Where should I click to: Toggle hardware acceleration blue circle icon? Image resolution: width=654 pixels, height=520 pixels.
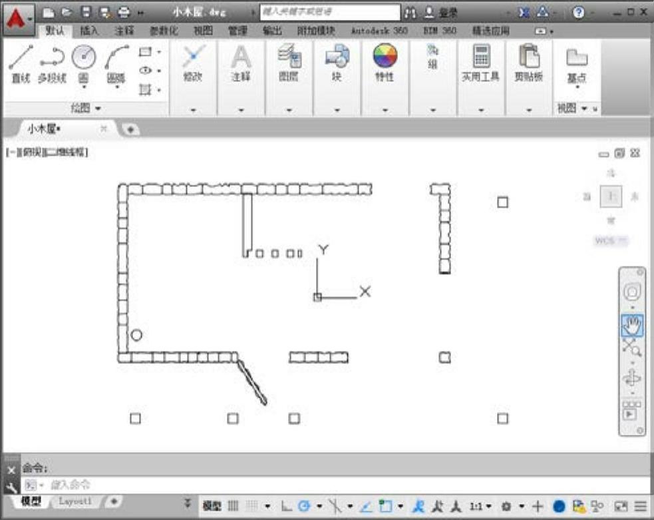(x=559, y=506)
